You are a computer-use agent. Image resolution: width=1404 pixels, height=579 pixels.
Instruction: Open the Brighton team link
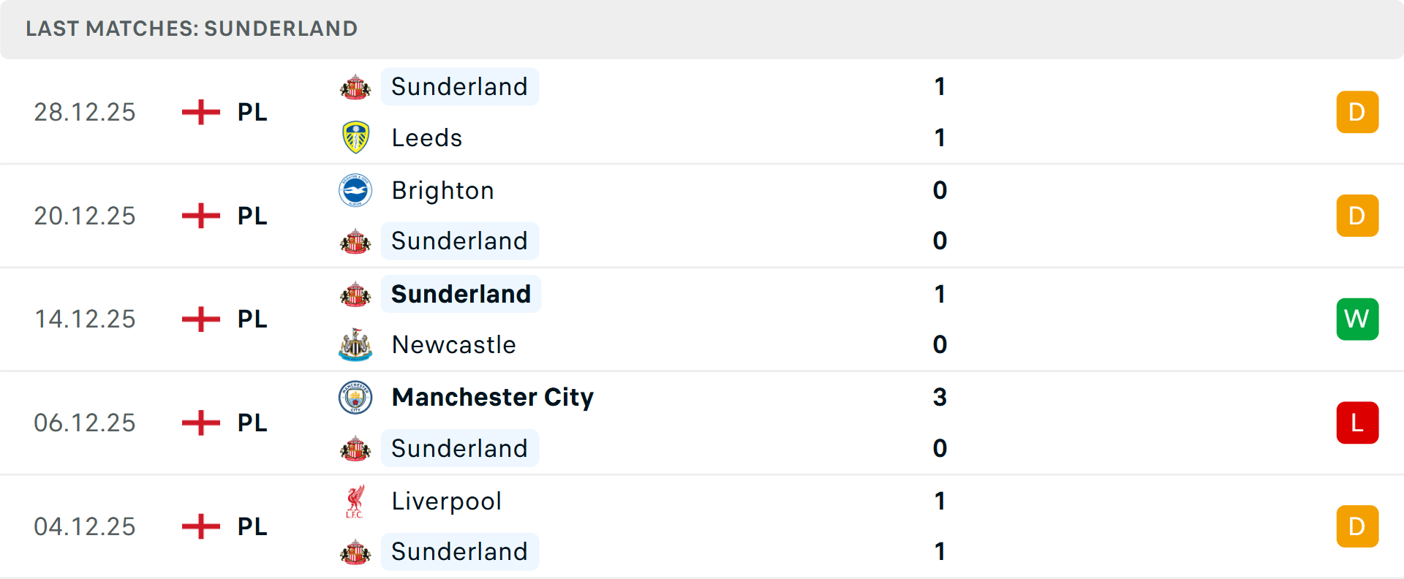442,190
